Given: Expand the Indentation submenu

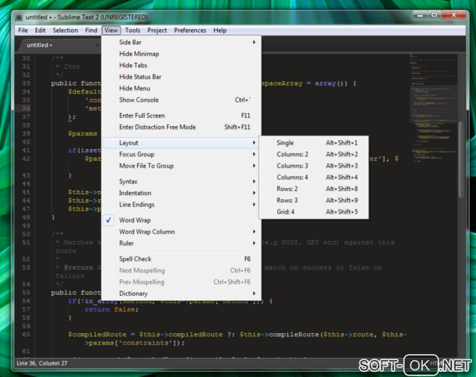Looking at the screenshot, I should 181,193.
